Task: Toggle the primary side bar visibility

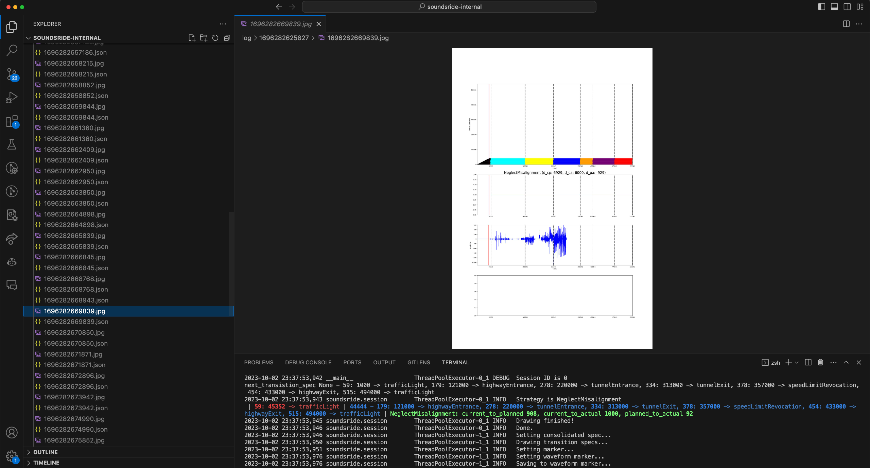Action: coord(821,7)
